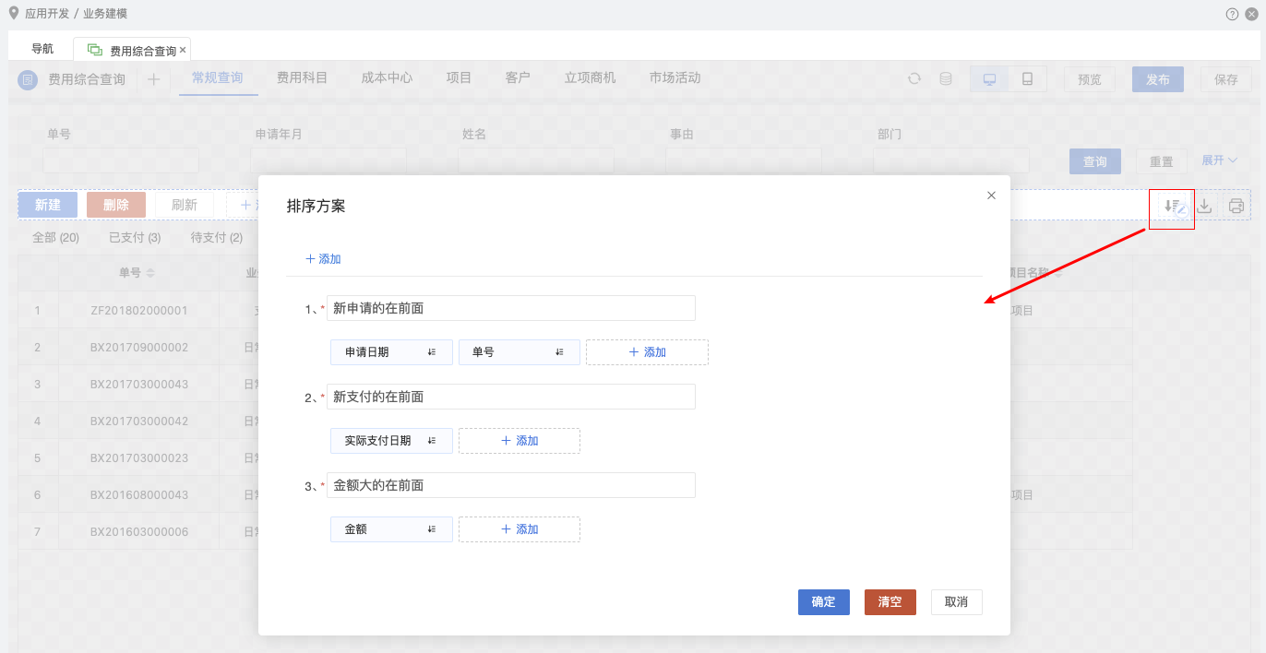1266x653 pixels.
Task: Click the printer icon in toolbar
Action: tap(1236, 206)
